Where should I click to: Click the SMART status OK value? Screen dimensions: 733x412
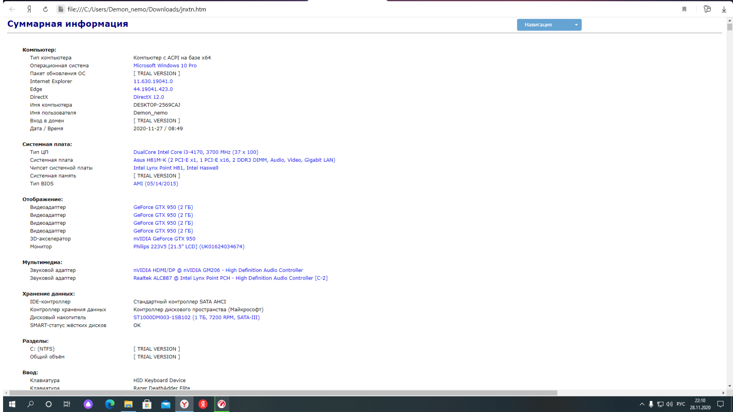coord(137,325)
